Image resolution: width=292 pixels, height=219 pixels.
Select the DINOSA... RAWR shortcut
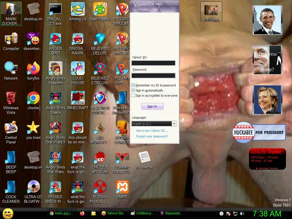[78, 44]
